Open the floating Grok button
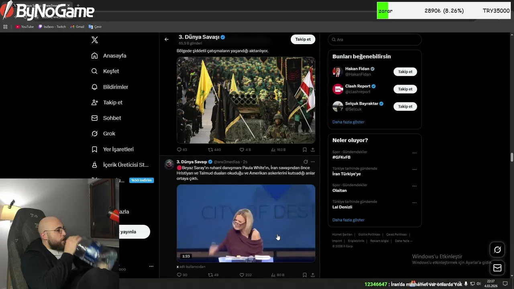The image size is (514, 289). pos(497,250)
